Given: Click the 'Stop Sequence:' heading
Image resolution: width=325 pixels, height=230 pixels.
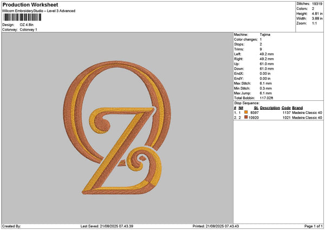Looking at the screenshot, I should pos(246,103).
